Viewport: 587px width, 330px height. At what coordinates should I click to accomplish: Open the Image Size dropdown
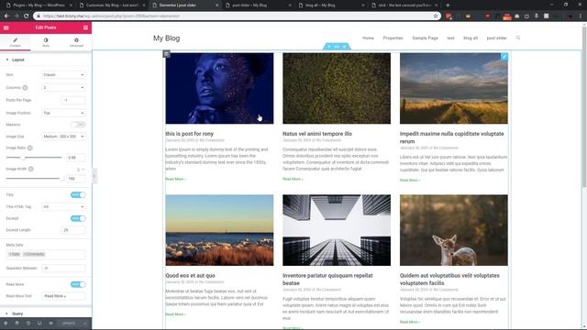pos(63,137)
